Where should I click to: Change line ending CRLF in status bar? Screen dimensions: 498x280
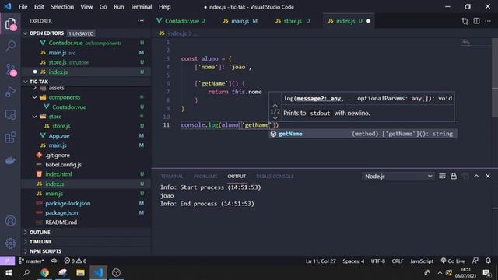tap(398, 261)
